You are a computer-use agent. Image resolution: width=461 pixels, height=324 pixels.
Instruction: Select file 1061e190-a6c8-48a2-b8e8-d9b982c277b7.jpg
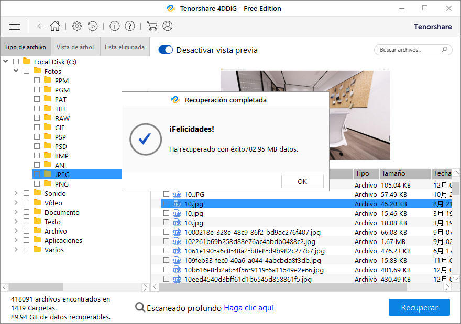click(255, 251)
